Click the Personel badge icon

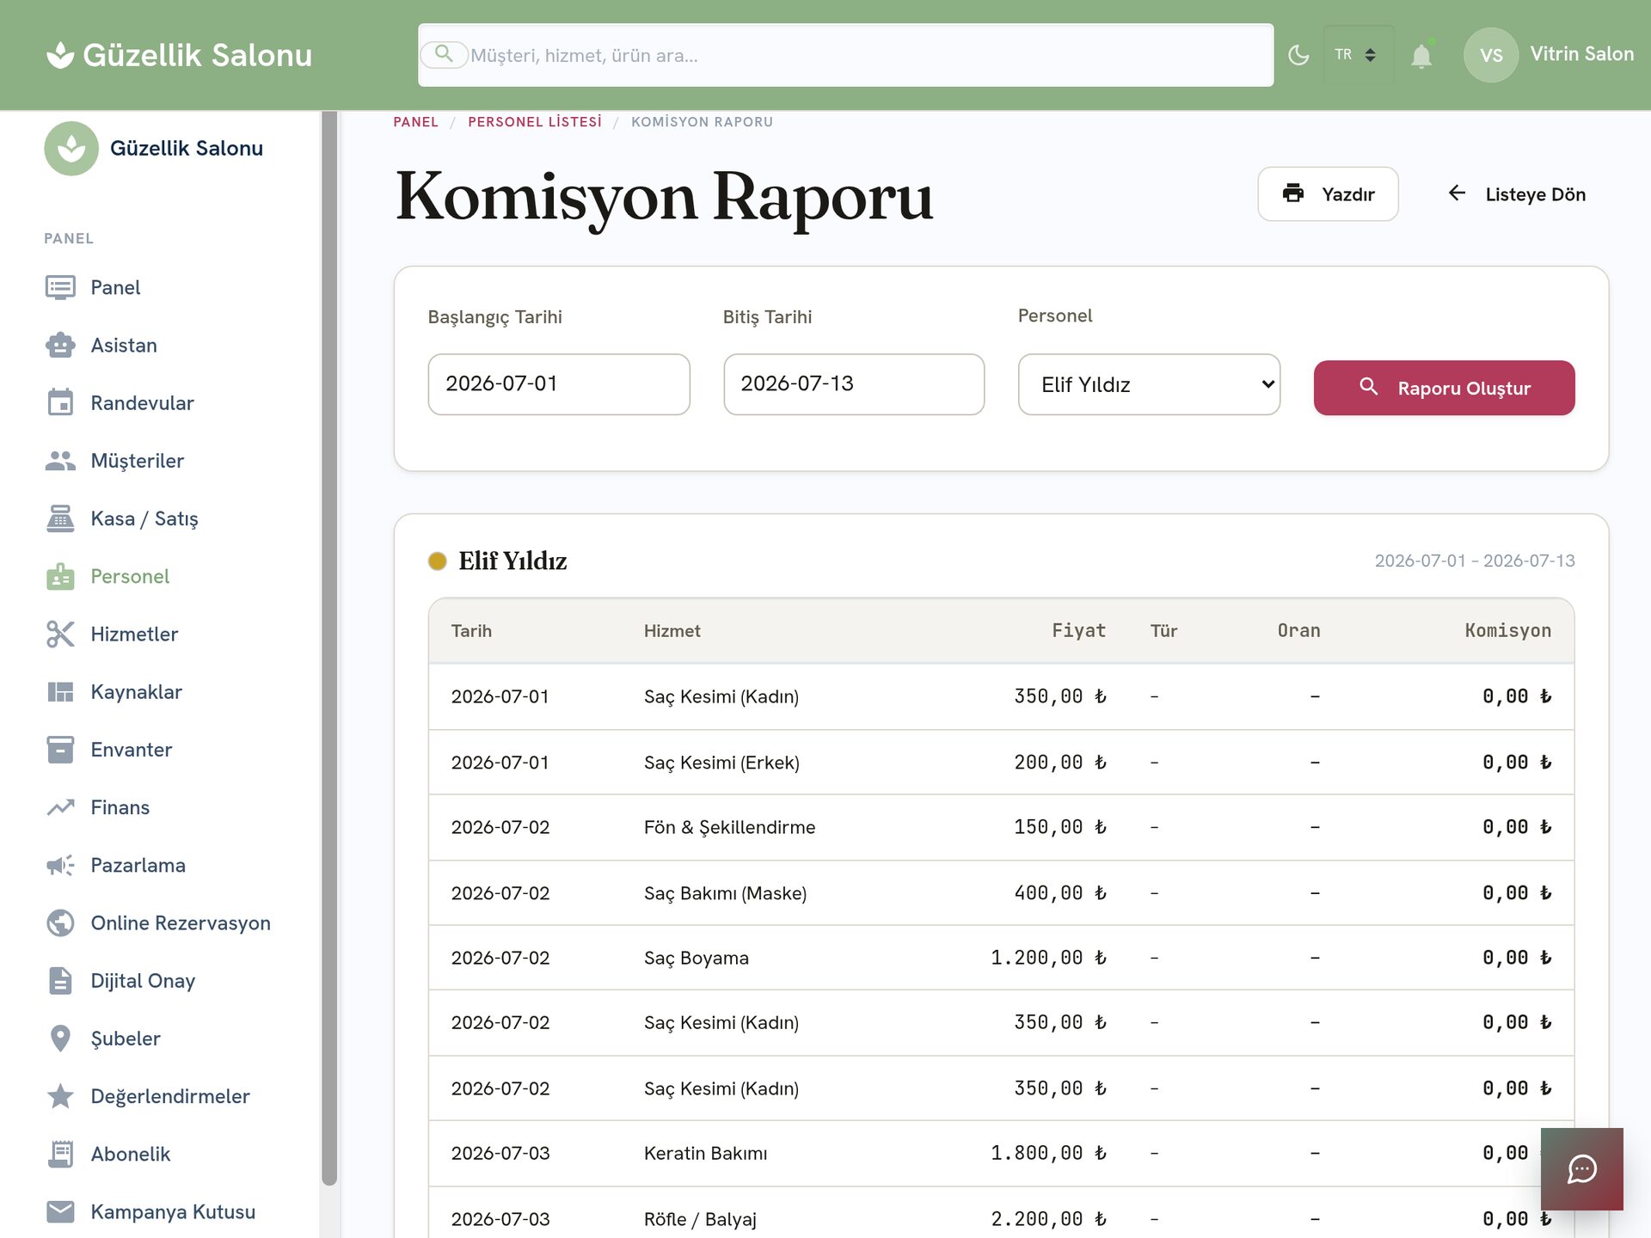pos(60,575)
